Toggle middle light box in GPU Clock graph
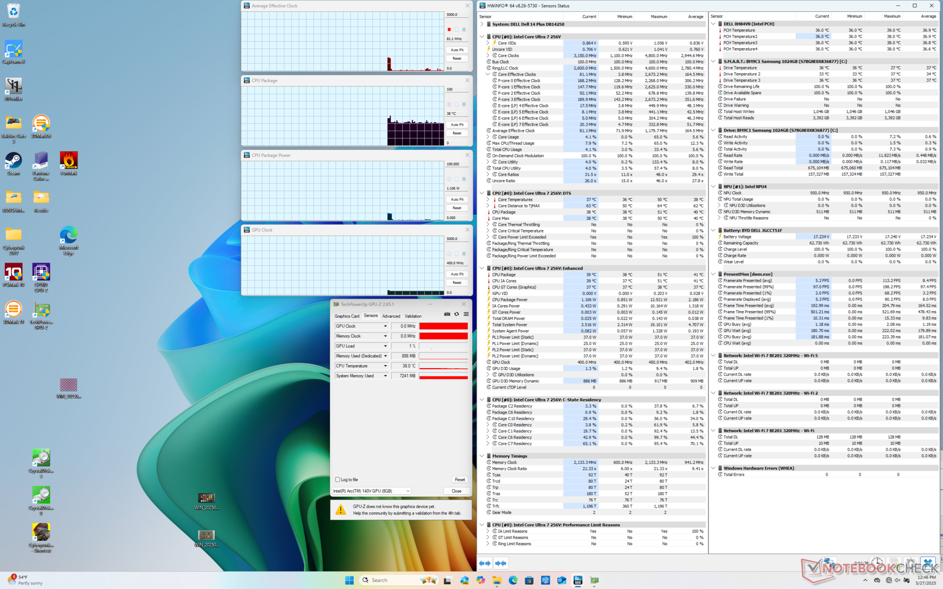The width and height of the screenshot is (943, 589). click(456, 254)
